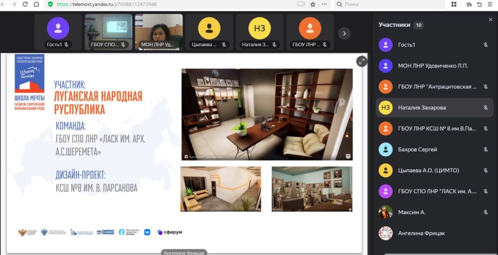
Task: Click МОН ЛНР Удовиченко Л.П. participant row
Action: pyautogui.click(x=434, y=66)
